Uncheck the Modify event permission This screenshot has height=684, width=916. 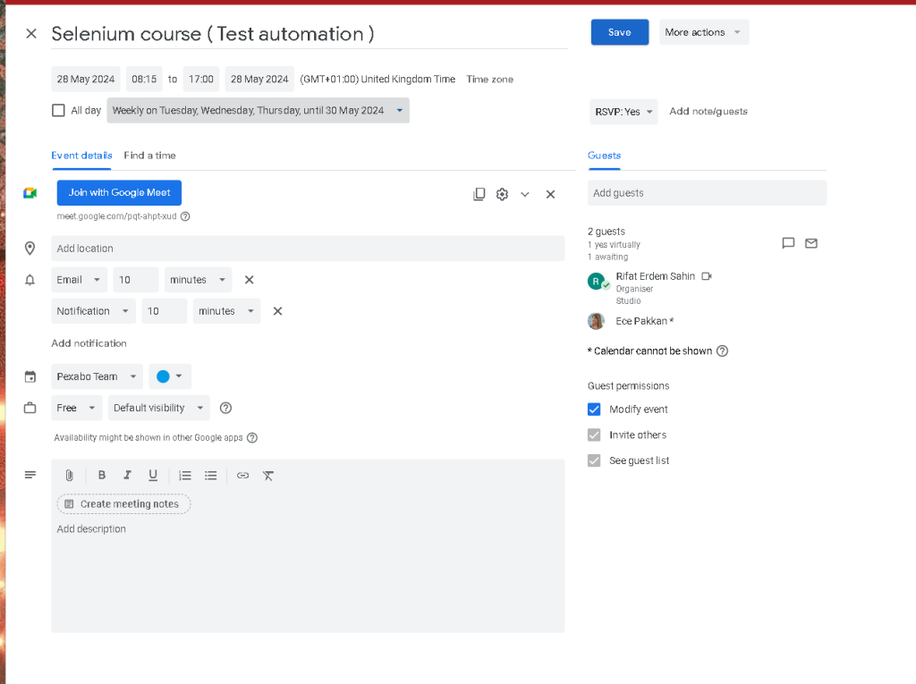point(594,410)
